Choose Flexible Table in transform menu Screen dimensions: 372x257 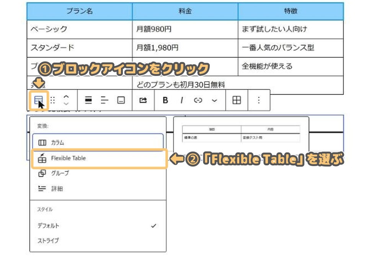click(x=99, y=158)
